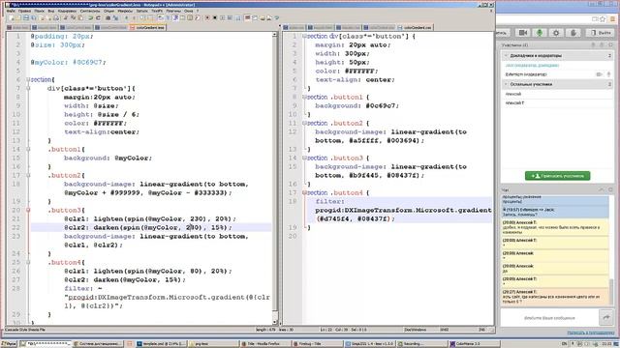Click the New file icon in Notepad++ toolbar
Screen dimensions: 620x348
(12, 17)
